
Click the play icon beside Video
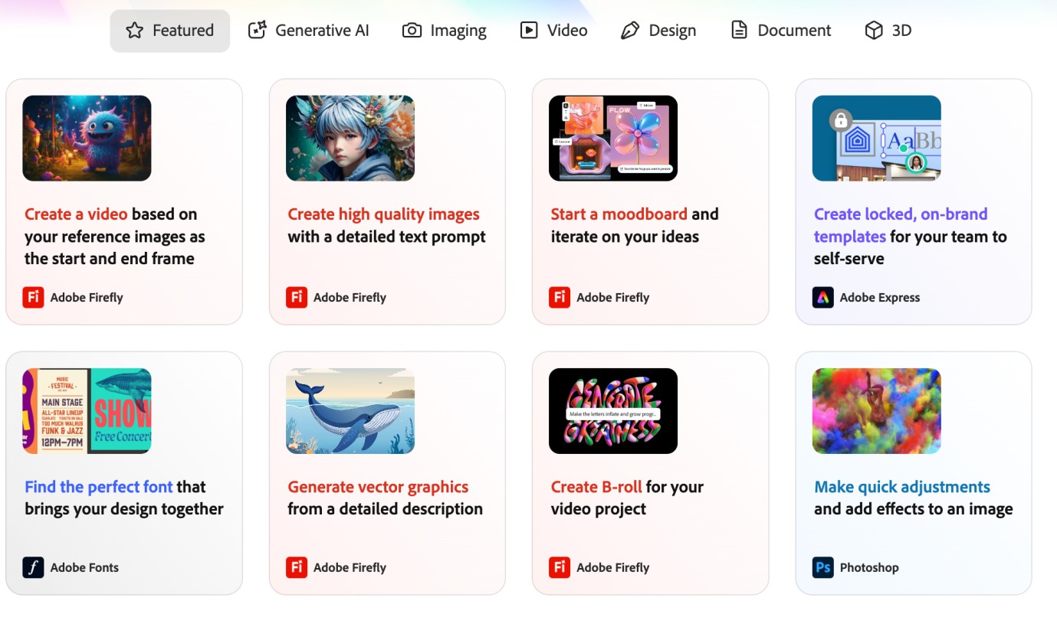click(x=528, y=30)
